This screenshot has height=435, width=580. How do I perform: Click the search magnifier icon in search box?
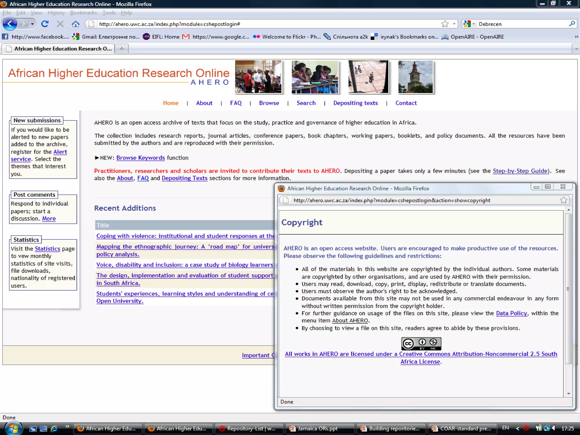pos(572,24)
